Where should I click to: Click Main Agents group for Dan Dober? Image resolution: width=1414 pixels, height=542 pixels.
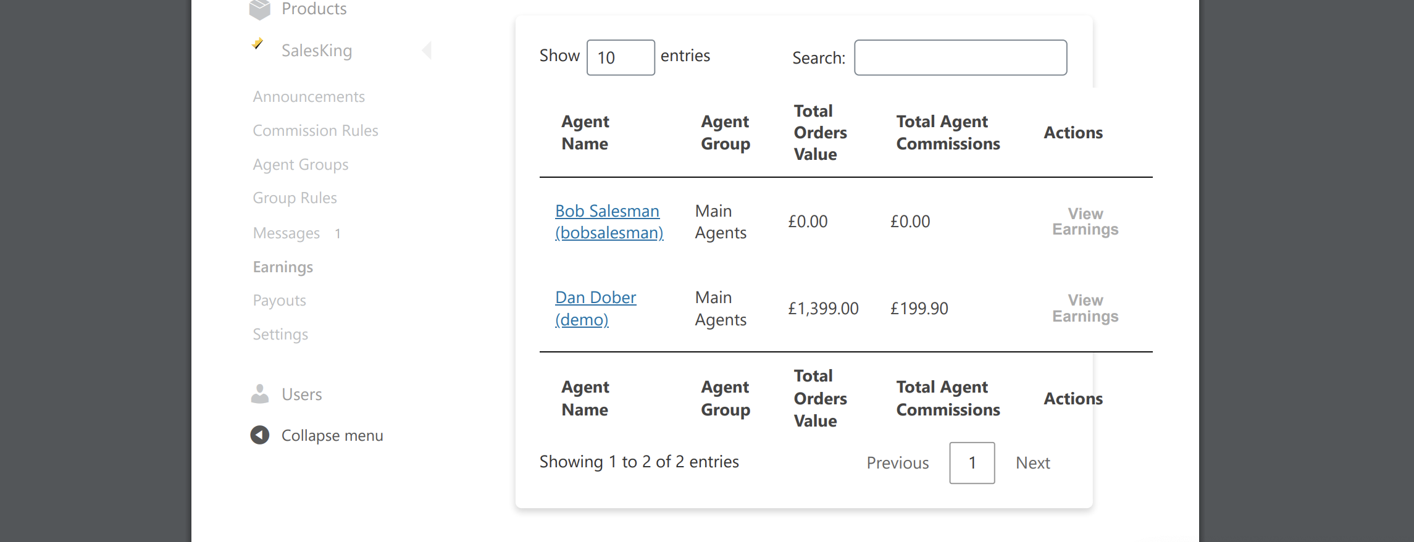pos(721,309)
